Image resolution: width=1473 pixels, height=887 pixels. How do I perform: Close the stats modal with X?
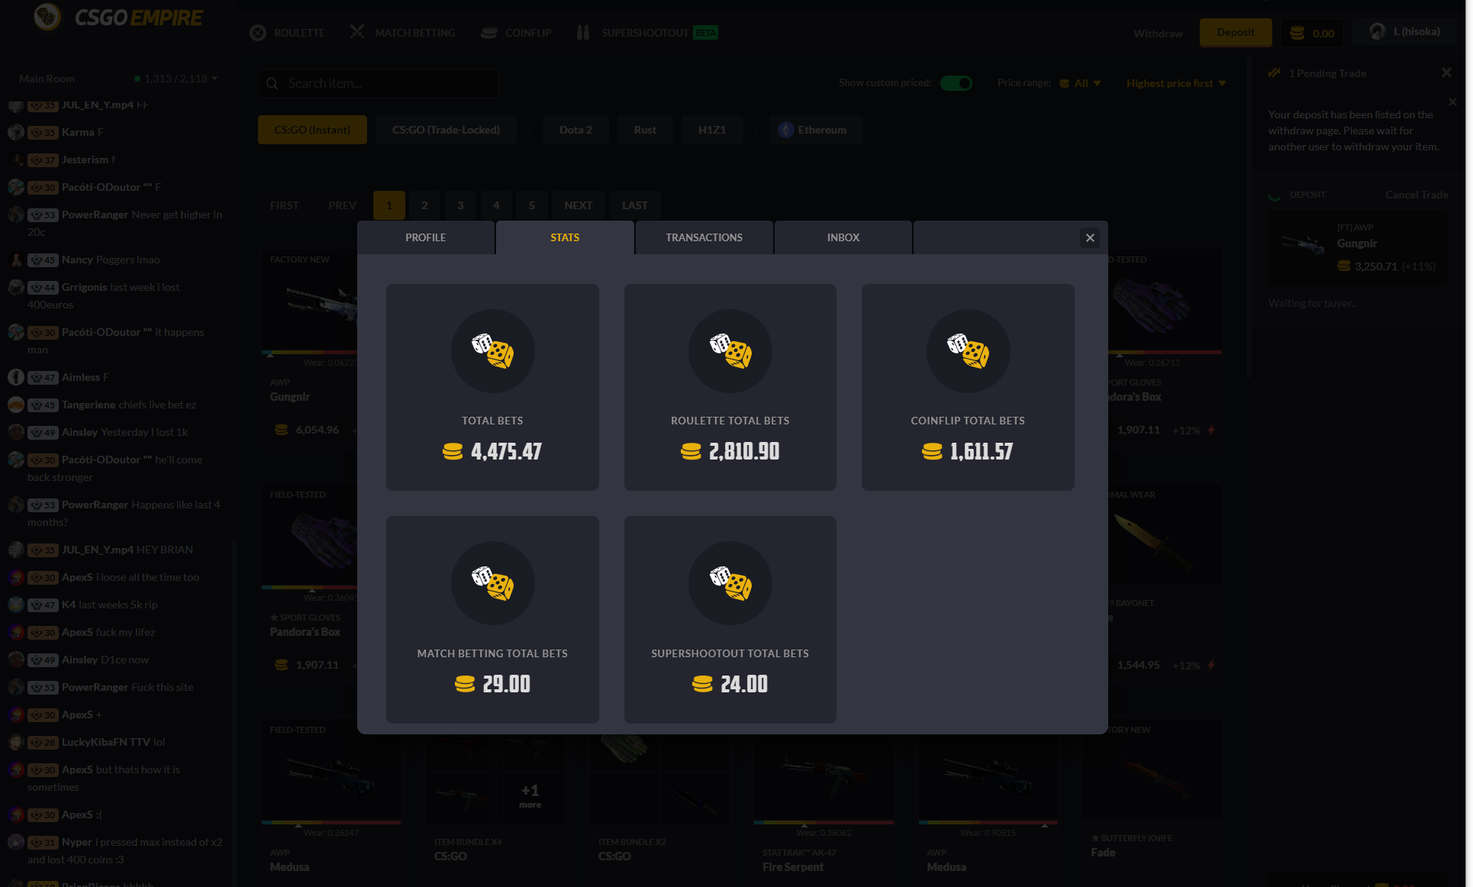coord(1090,237)
